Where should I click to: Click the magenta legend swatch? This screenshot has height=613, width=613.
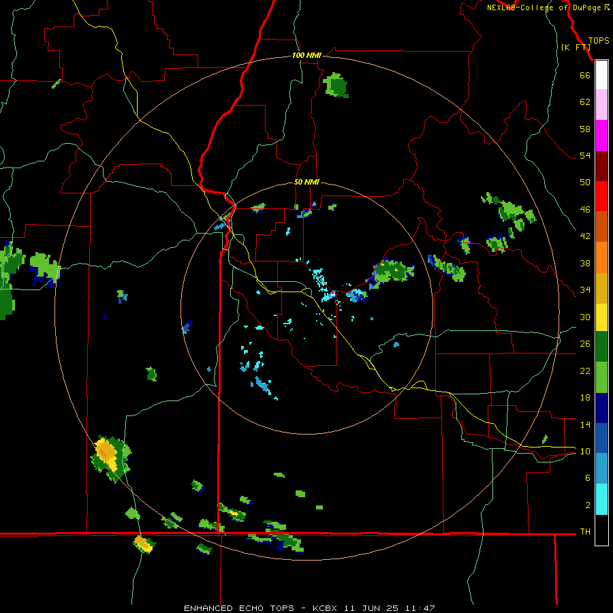(x=601, y=136)
